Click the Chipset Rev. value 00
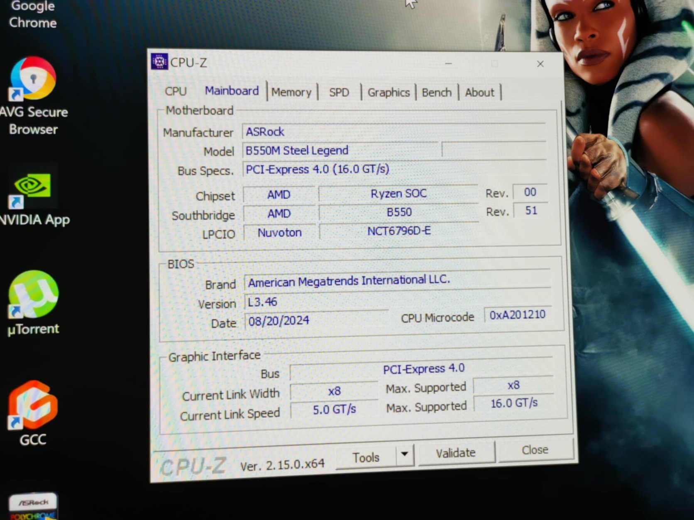The height and width of the screenshot is (520, 694). pyautogui.click(x=530, y=192)
